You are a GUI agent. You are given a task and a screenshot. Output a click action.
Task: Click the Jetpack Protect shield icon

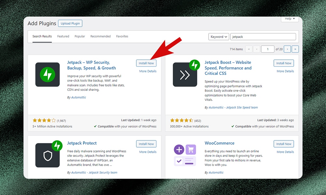click(48, 155)
